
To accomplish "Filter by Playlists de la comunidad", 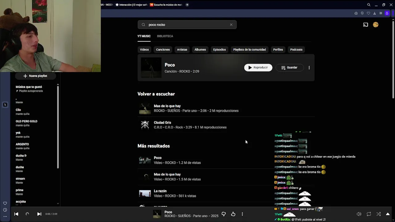I will (x=249, y=49).
